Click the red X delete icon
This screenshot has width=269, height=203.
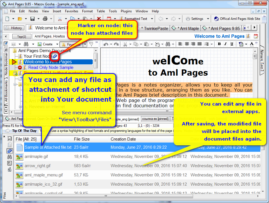[x=99, y=19]
